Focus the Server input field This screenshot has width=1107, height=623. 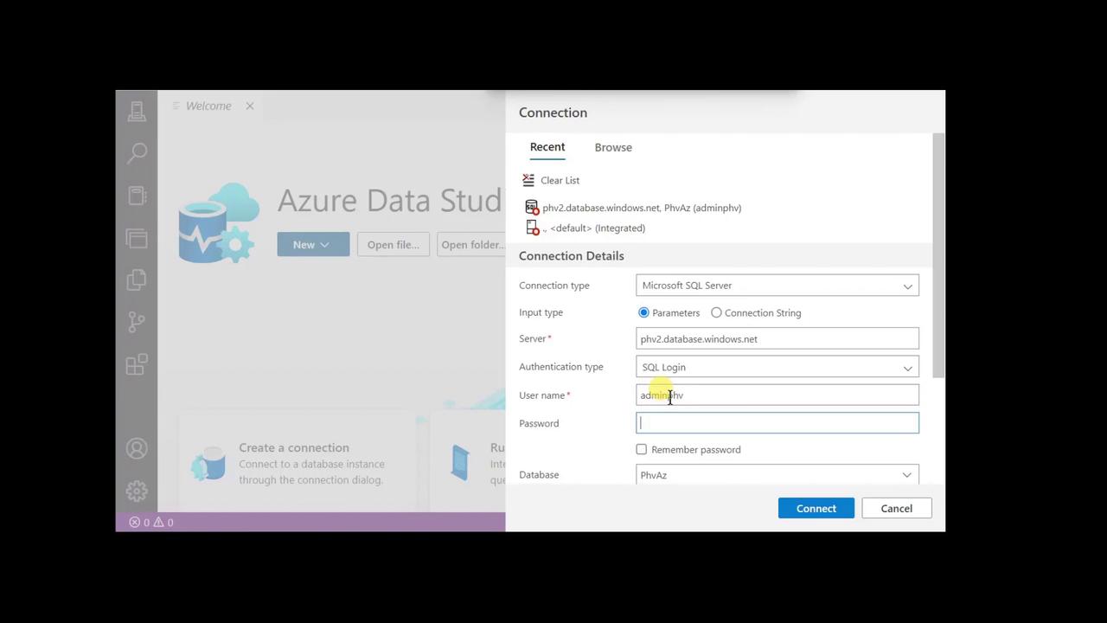click(777, 339)
